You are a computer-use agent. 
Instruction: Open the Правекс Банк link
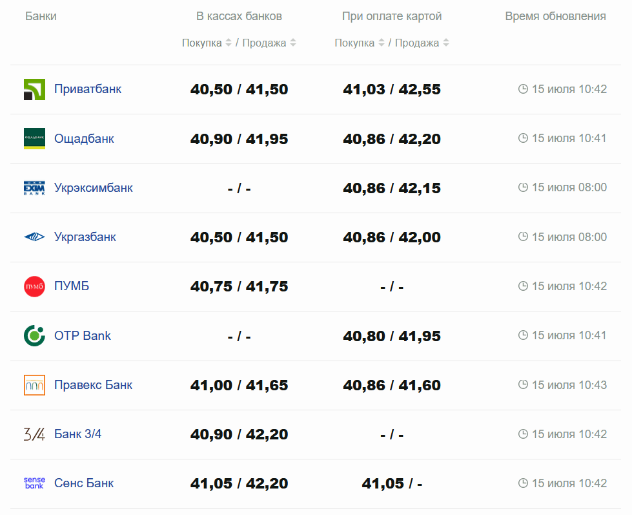click(93, 385)
